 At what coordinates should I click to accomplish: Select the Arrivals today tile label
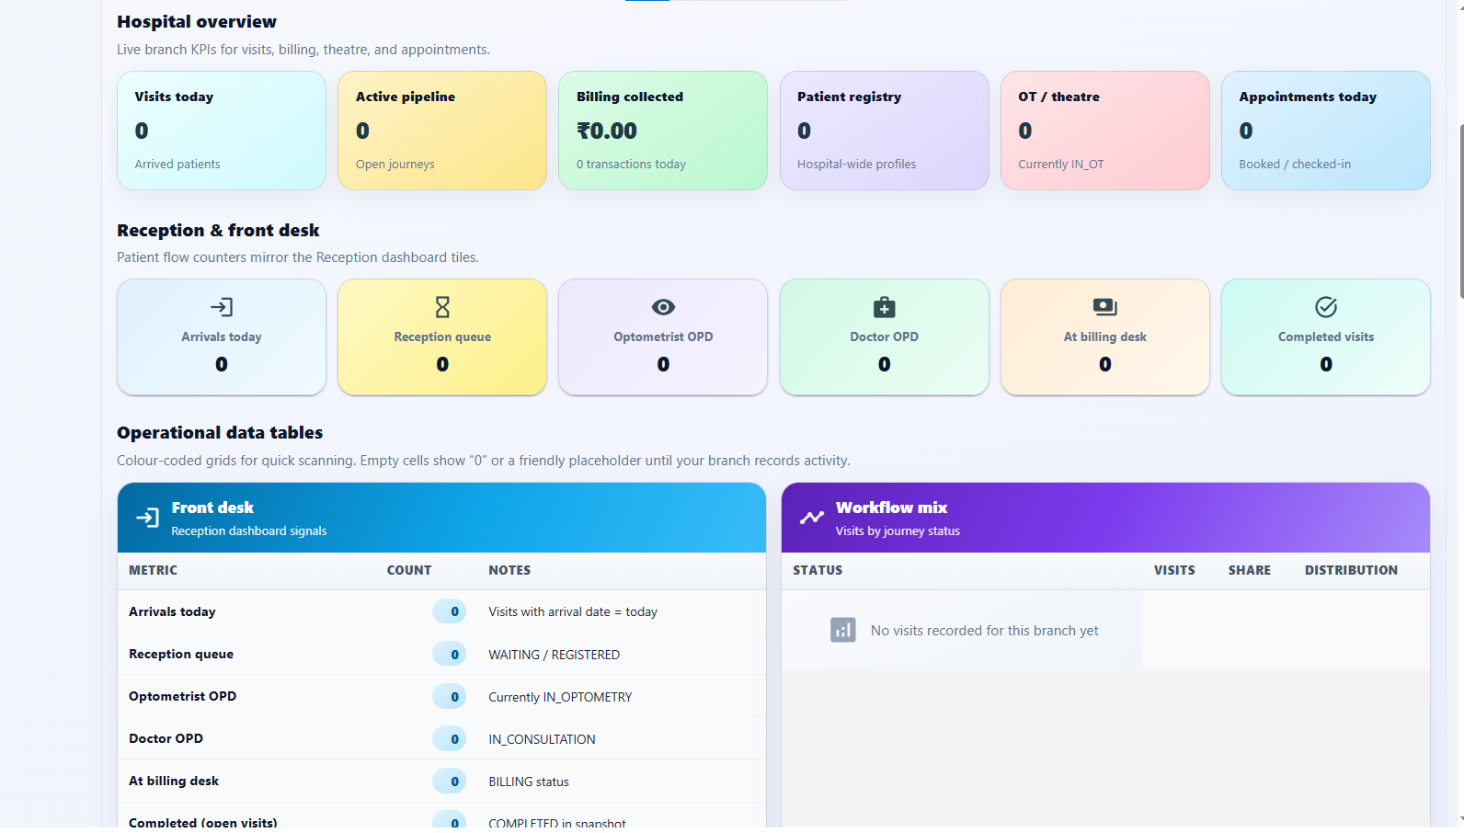point(222,337)
